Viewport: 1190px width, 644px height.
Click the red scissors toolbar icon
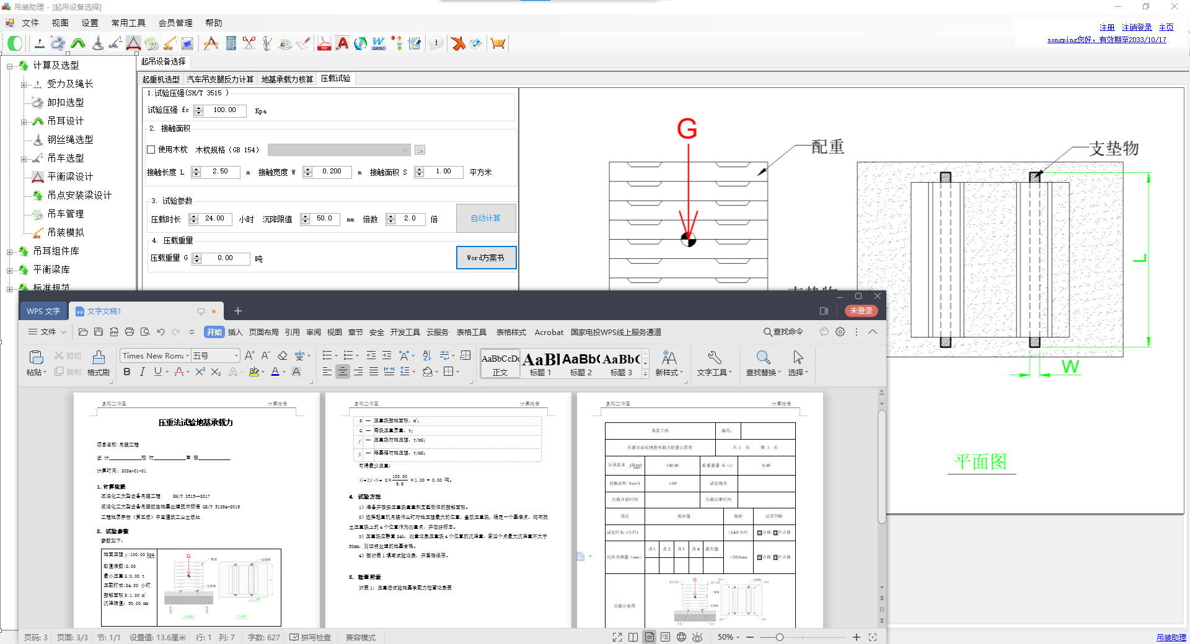(x=249, y=43)
